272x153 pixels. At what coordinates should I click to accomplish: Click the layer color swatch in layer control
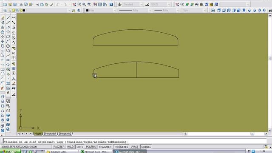(24, 10)
